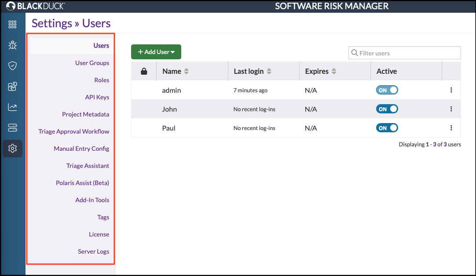Open the Project Metadata settings page
This screenshot has height=276, width=476.
(x=86, y=114)
